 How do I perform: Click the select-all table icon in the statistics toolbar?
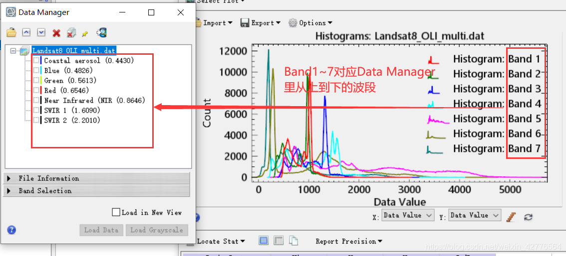click(x=264, y=241)
